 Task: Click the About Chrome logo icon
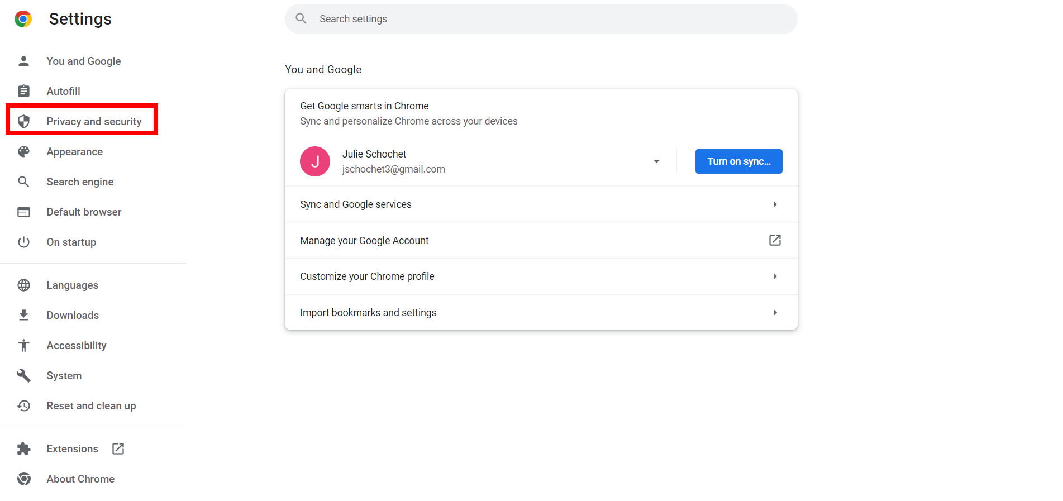tap(23, 479)
